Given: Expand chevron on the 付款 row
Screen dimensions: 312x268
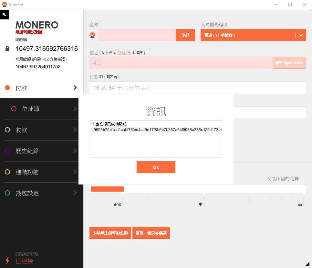Looking at the screenshot, I should [x=75, y=87].
